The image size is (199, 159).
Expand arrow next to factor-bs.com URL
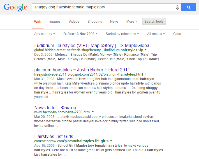(93, 112)
